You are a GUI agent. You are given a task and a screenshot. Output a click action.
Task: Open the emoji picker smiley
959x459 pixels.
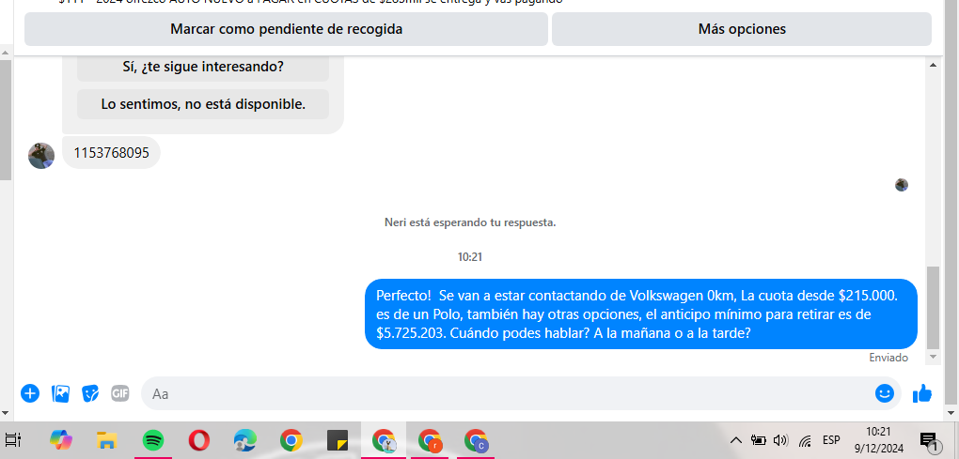tap(885, 393)
